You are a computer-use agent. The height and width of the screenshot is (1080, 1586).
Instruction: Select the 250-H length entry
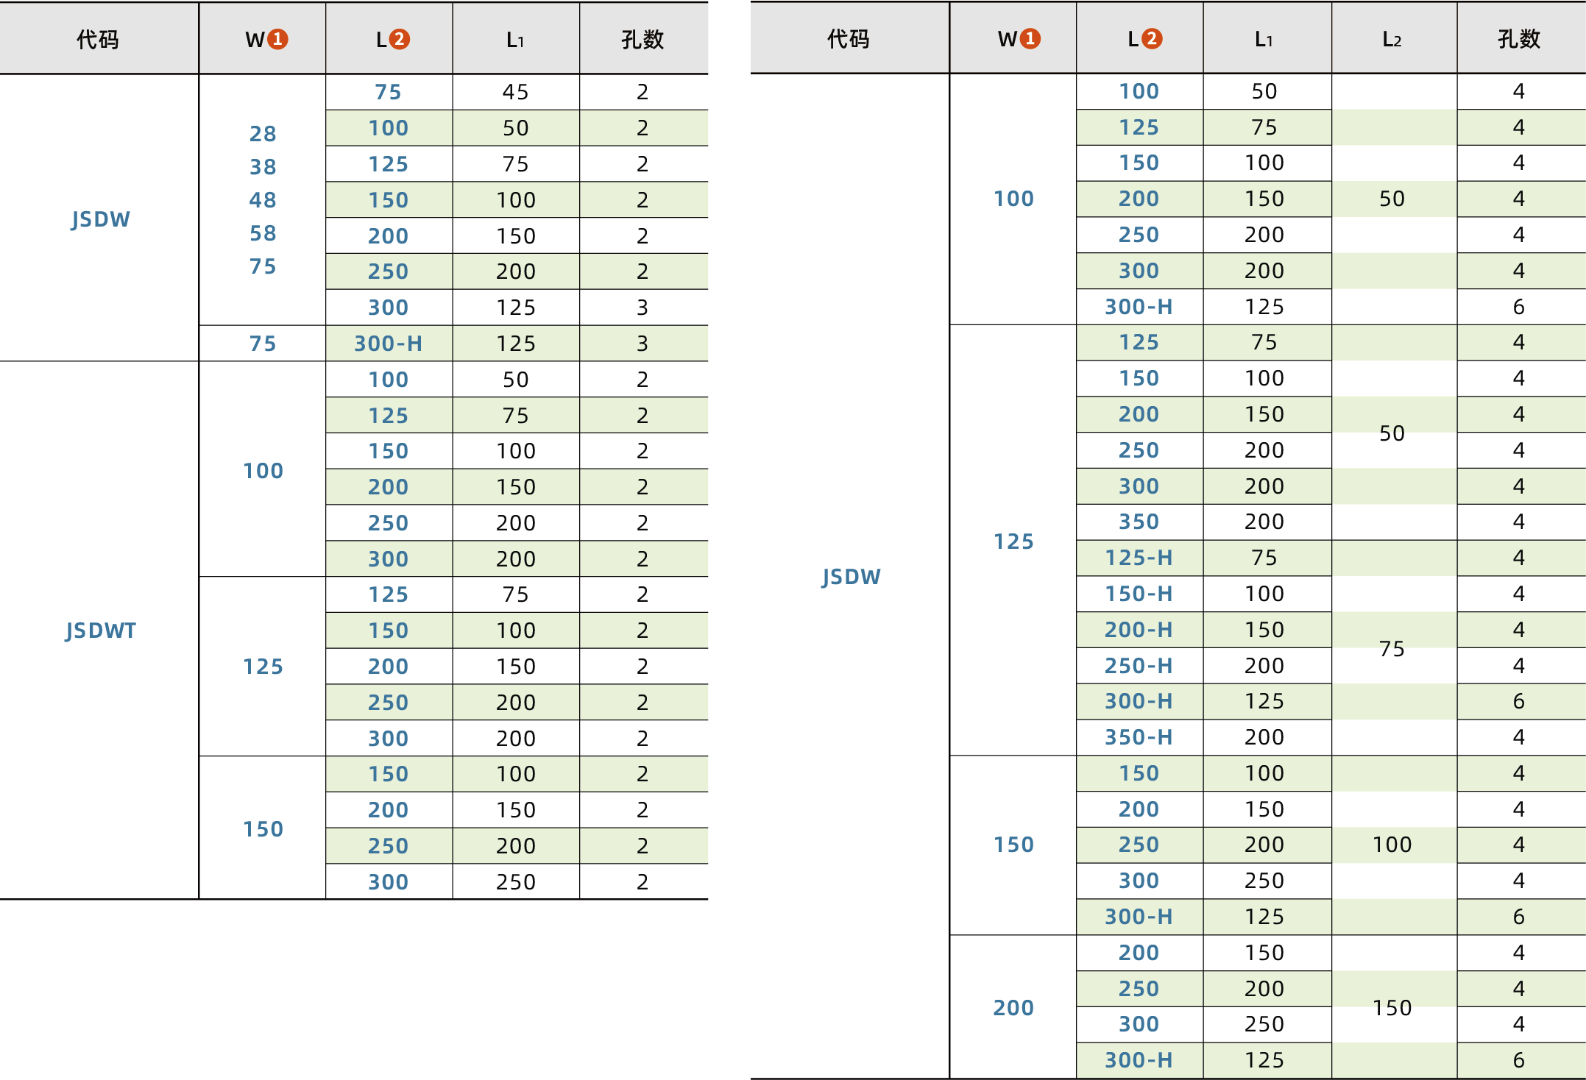[1139, 666]
